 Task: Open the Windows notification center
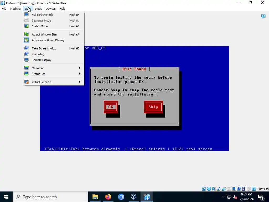[x=261, y=197]
